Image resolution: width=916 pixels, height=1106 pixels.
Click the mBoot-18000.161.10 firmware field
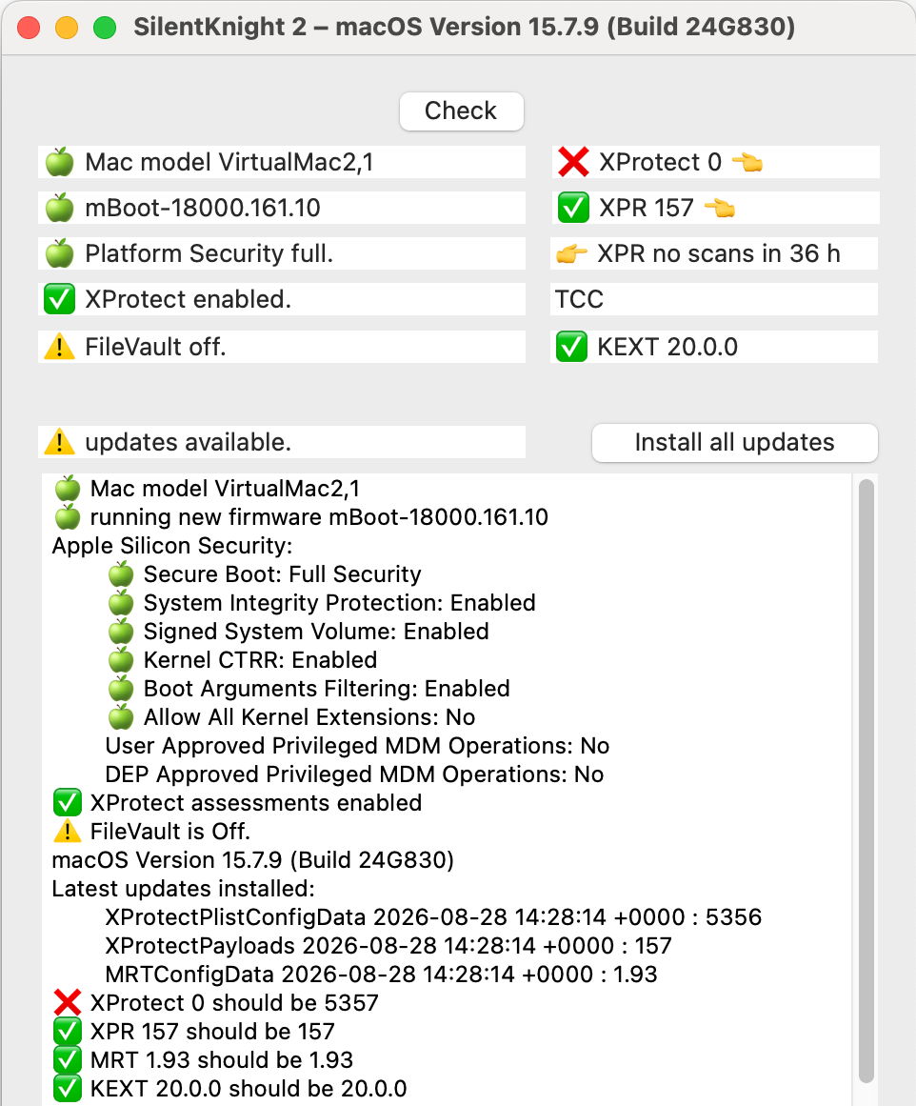[282, 208]
